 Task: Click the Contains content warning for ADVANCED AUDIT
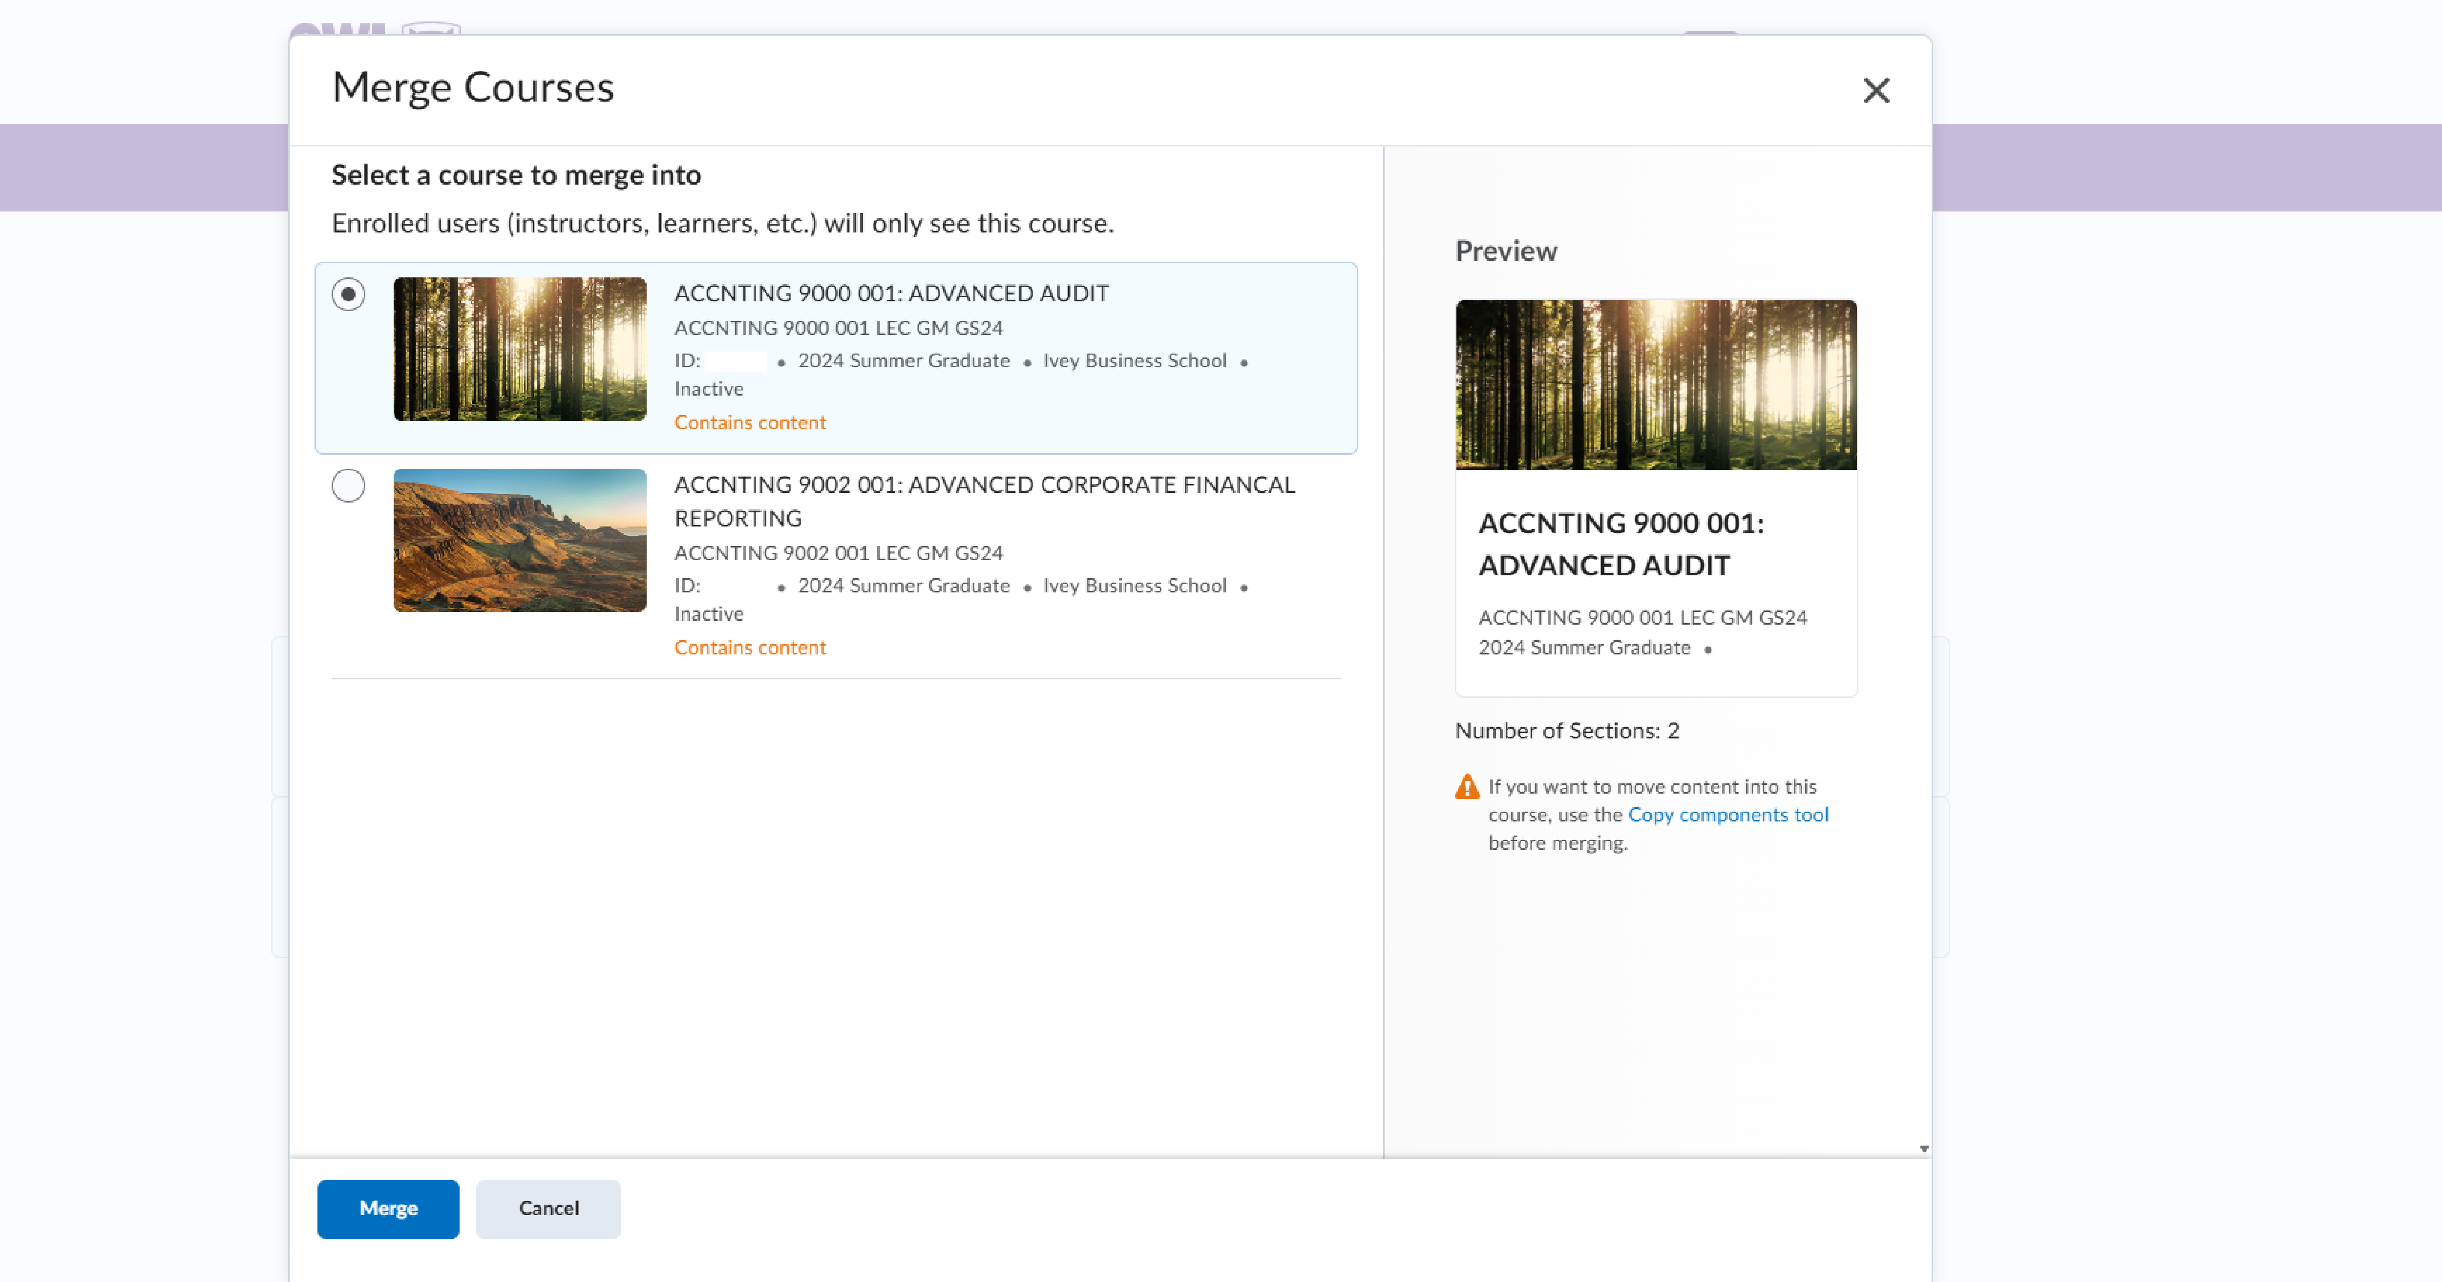(x=750, y=423)
